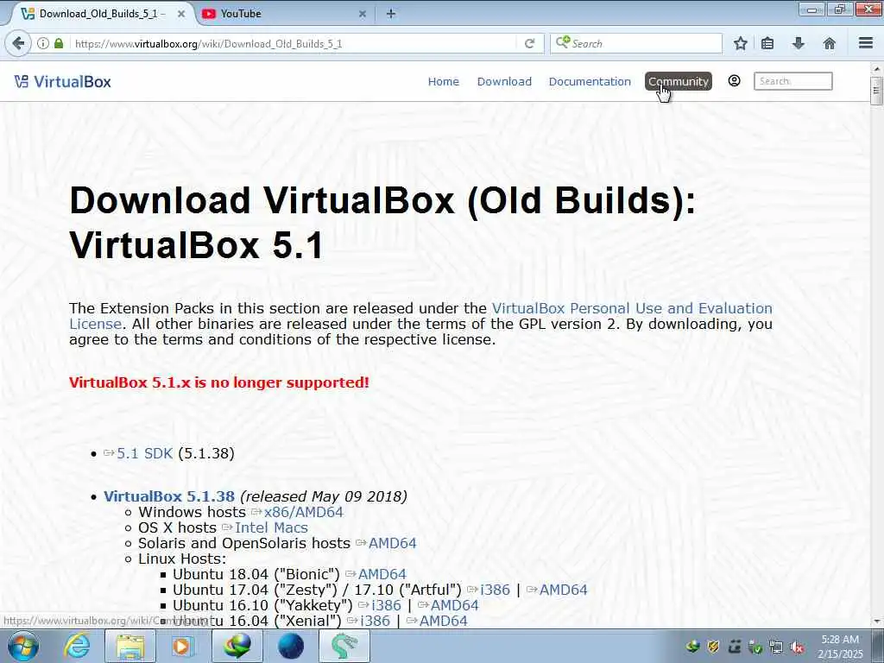Open the Community menu item
884x663 pixels.
pos(679,81)
